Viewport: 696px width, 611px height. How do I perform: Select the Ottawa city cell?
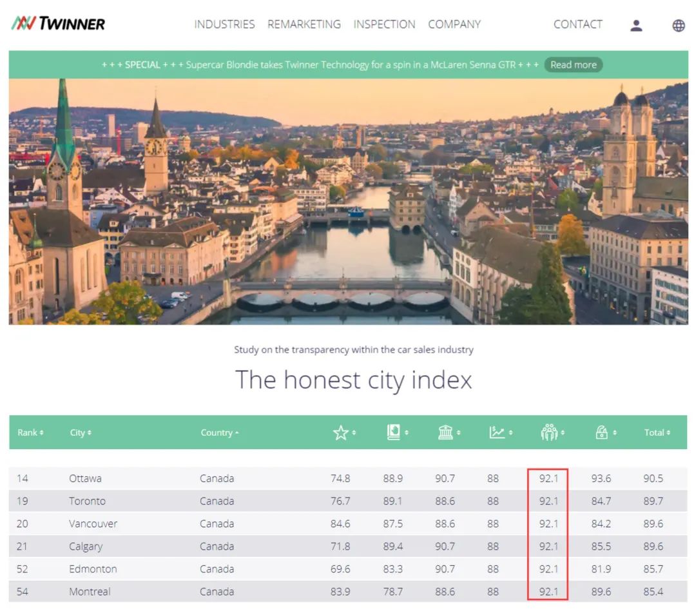point(85,478)
